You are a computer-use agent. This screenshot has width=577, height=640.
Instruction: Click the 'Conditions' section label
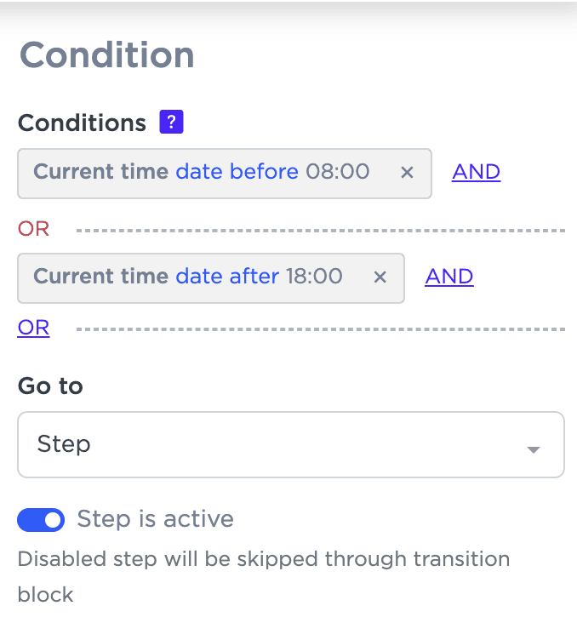[x=82, y=123]
